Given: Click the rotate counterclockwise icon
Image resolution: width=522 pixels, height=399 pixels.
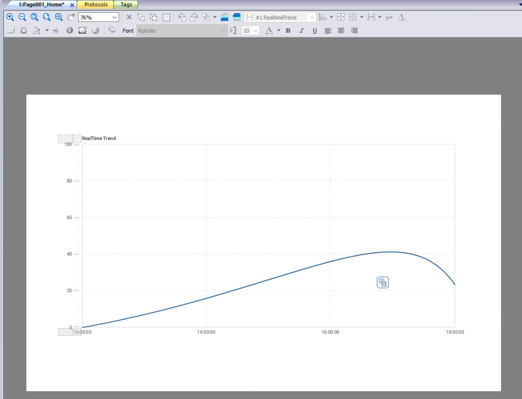Looking at the screenshot, I should point(182,17).
